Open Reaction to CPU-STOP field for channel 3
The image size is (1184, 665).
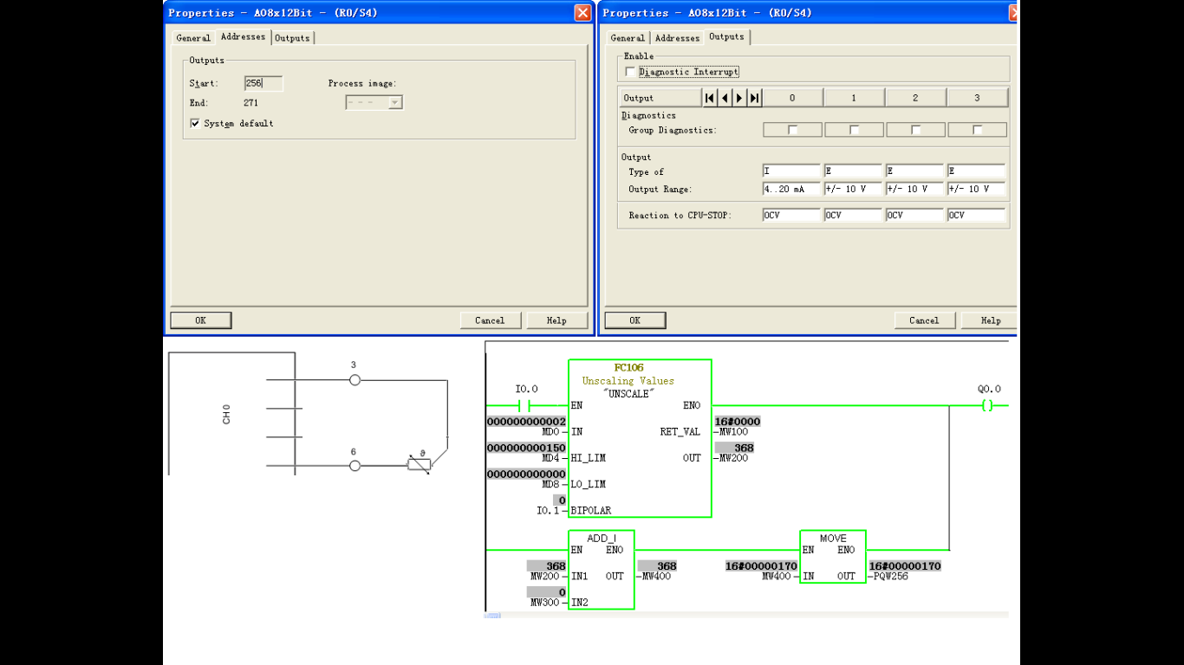pos(976,215)
